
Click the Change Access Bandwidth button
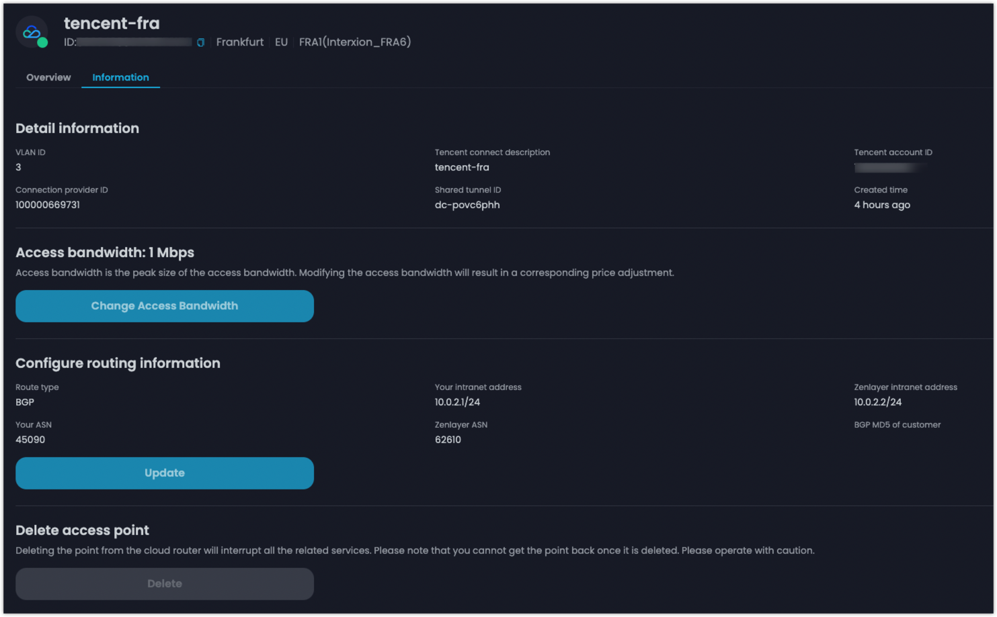[x=165, y=306]
